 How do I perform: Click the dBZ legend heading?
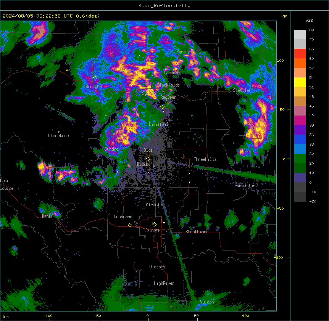coord(309,21)
